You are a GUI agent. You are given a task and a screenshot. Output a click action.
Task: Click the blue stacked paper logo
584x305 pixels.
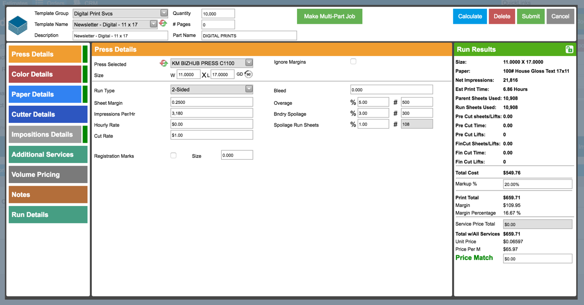tap(18, 25)
